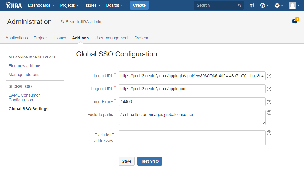This screenshot has width=304, height=173.
Task: Switch to the User management tab
Action: (x=112, y=38)
